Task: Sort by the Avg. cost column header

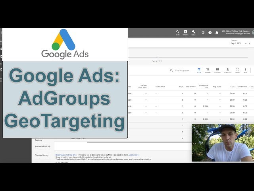Action: pos(217,87)
